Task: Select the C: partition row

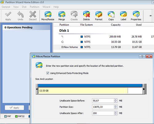Action: (x=104, y=42)
